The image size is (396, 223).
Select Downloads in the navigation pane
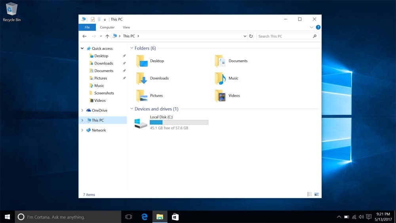[103, 63]
